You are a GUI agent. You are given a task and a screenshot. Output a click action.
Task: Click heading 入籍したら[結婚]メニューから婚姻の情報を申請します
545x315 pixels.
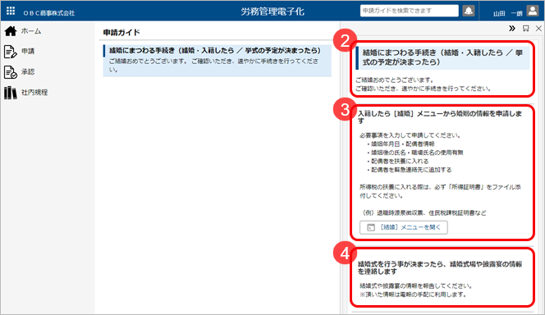click(440, 117)
